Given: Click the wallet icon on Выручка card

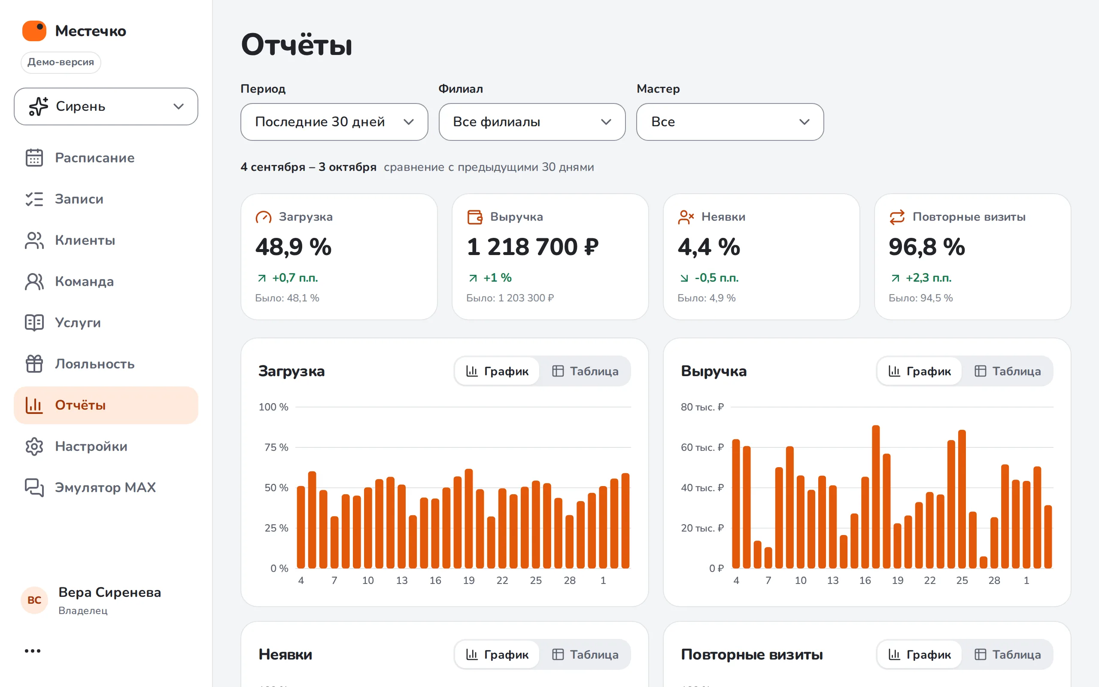Looking at the screenshot, I should point(474,217).
